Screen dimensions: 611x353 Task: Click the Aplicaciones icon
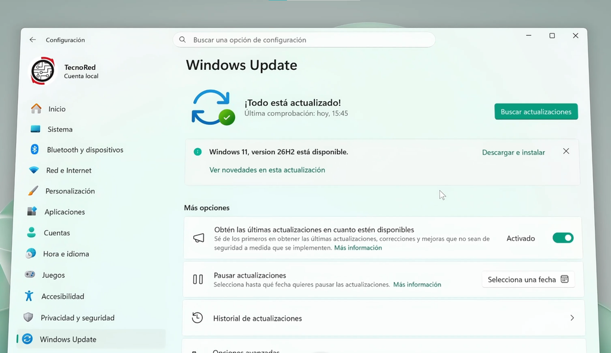coord(32,211)
